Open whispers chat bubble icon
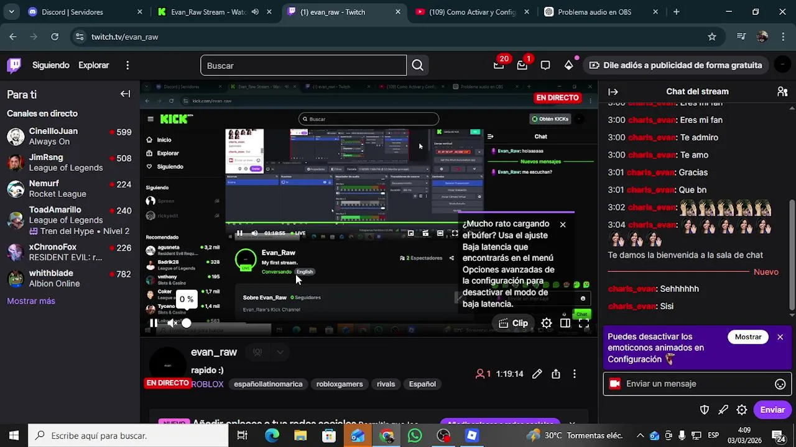The image size is (796, 447). pos(545,65)
